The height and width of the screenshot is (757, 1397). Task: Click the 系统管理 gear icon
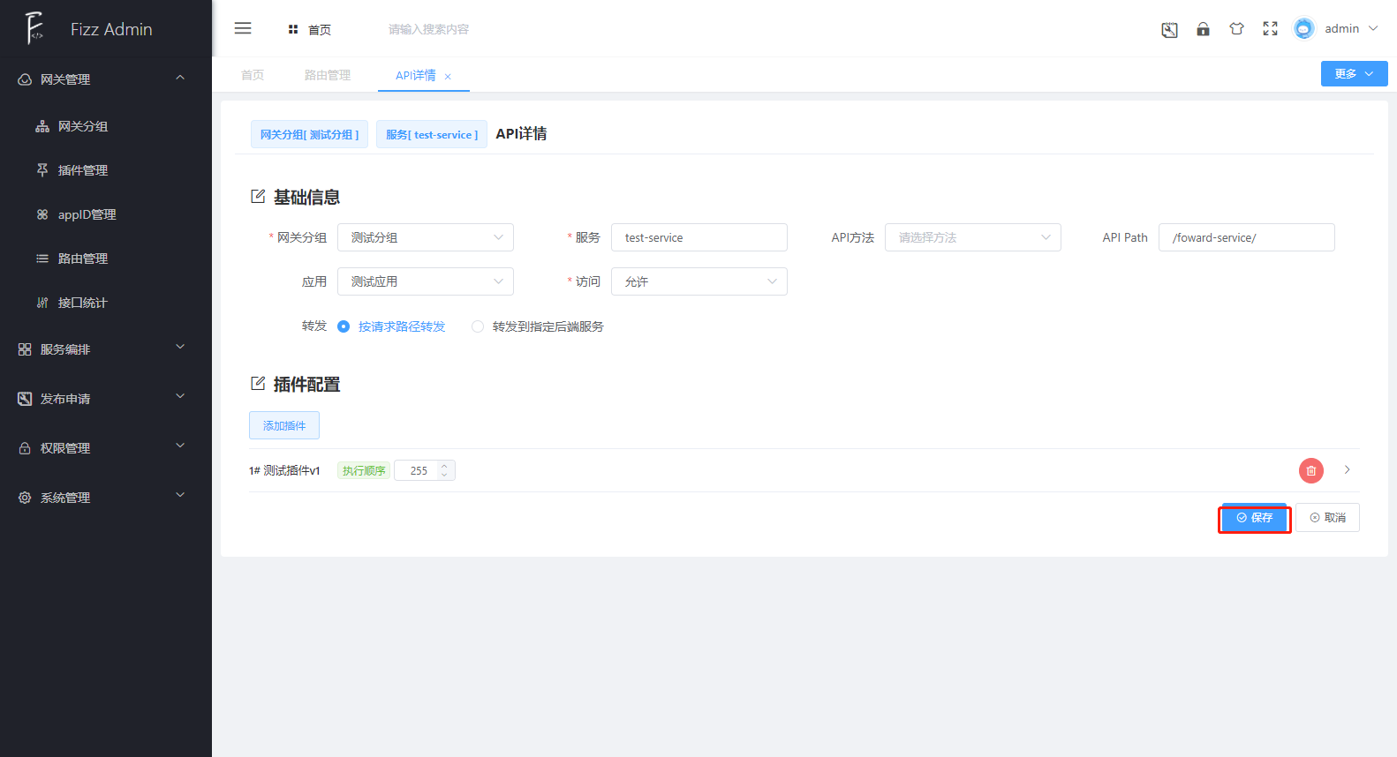pyautogui.click(x=25, y=498)
